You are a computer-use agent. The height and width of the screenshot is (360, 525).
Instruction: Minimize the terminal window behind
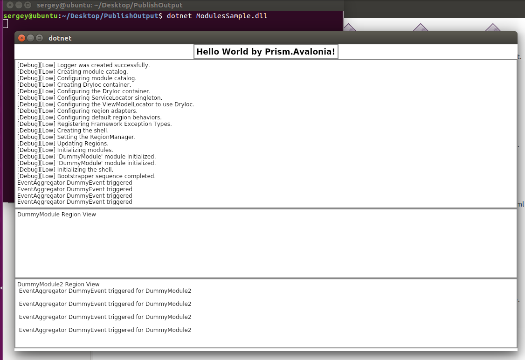pos(19,5)
